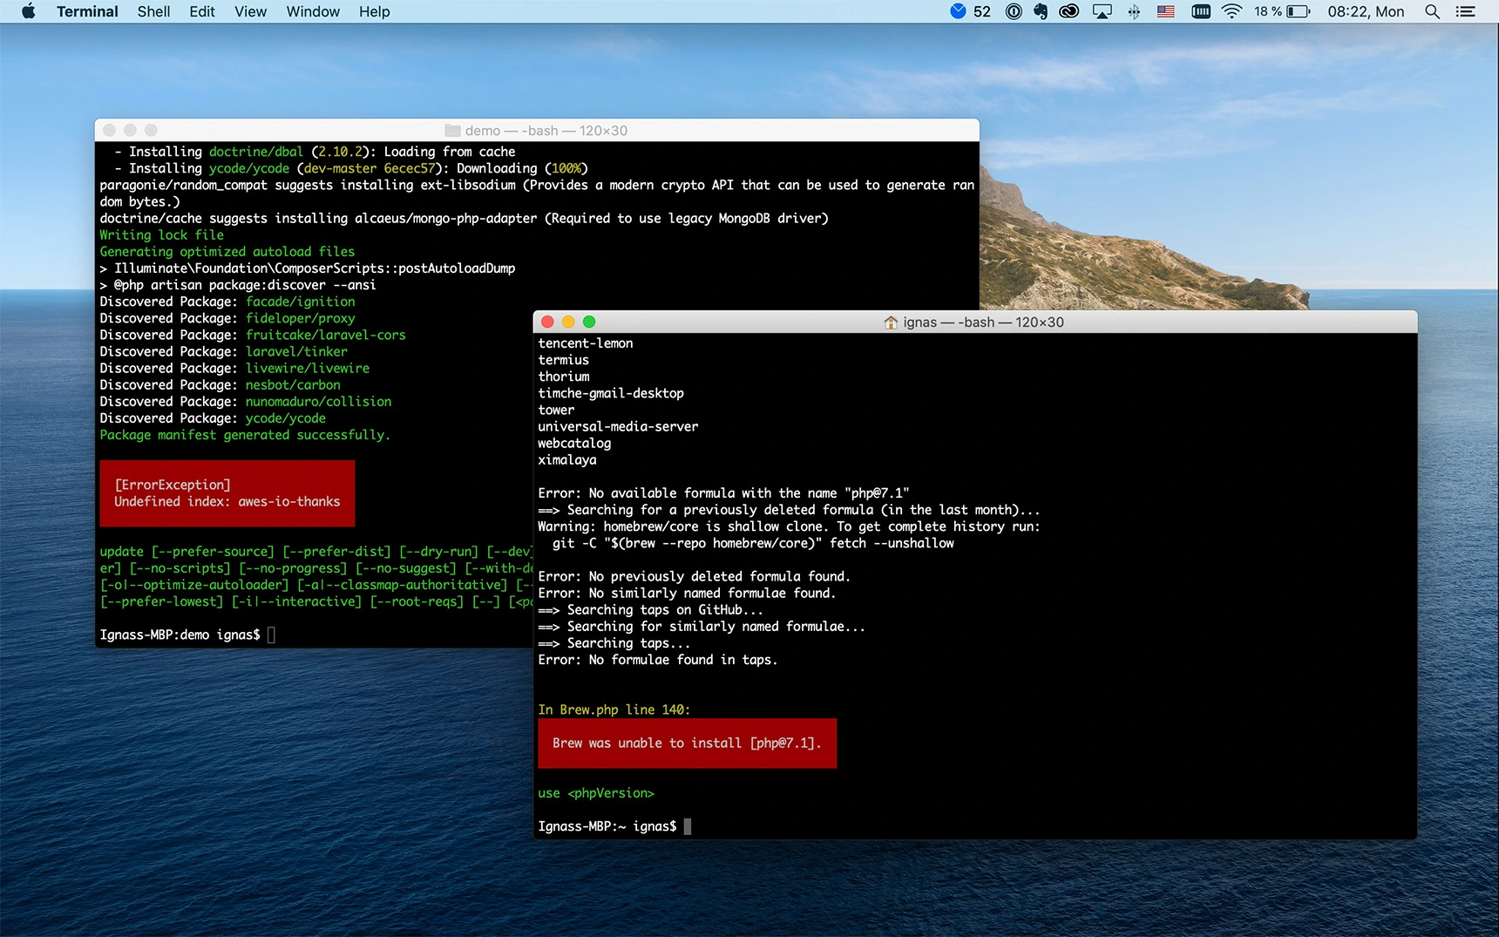Click the 'use <phpVersion>' usage line

pyautogui.click(x=596, y=793)
